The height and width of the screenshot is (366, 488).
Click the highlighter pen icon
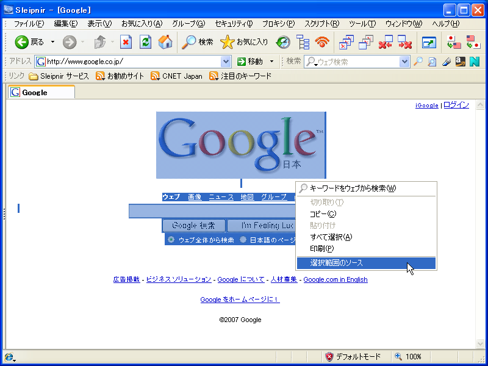447,62
